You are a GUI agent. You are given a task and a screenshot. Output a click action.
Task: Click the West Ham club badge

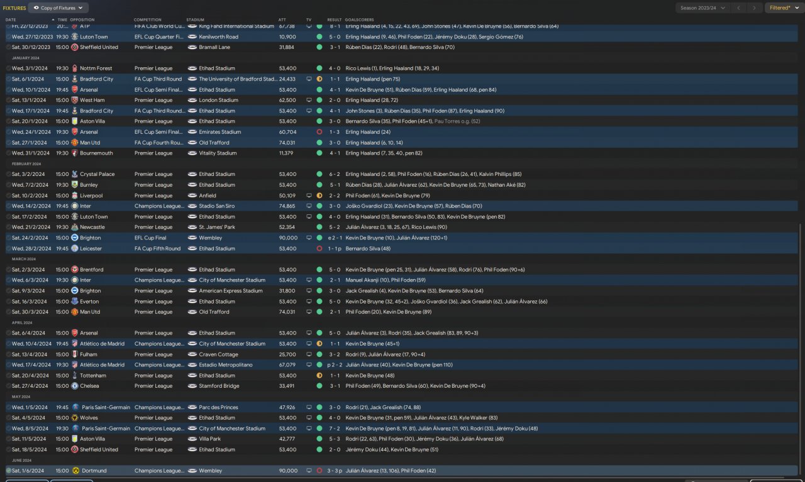pyautogui.click(x=75, y=101)
